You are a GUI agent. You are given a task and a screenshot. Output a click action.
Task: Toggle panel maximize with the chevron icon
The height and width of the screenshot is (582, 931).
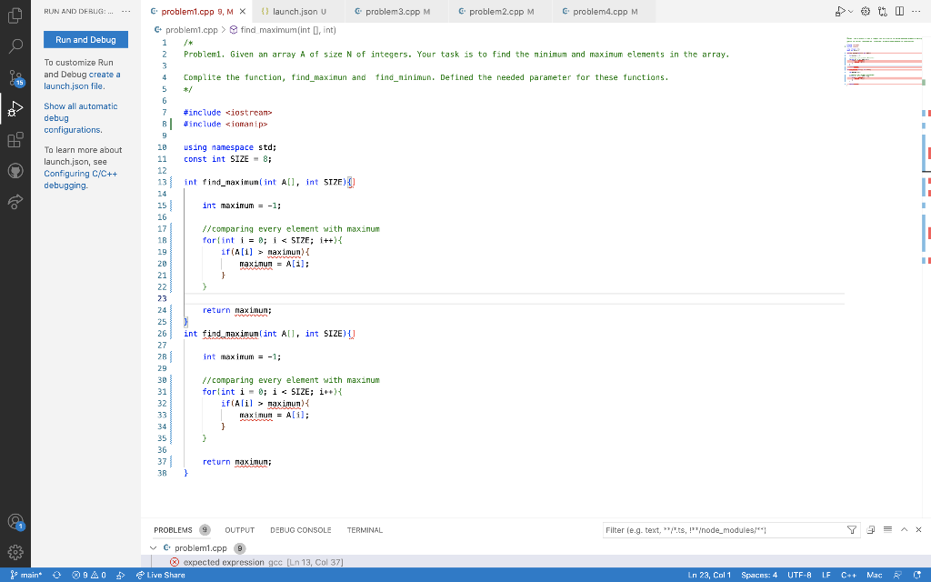tap(906, 529)
